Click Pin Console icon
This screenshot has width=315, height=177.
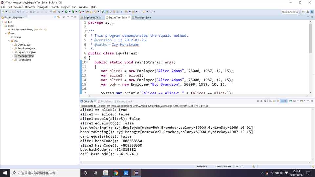tap(290, 101)
